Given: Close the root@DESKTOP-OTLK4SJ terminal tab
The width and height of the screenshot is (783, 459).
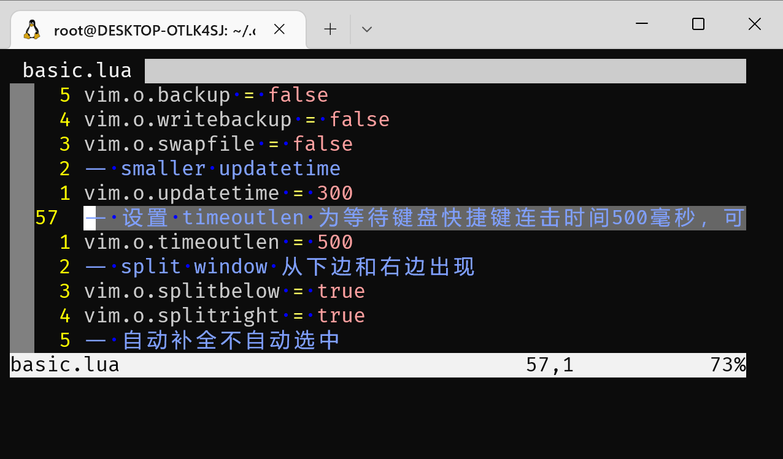Looking at the screenshot, I should [279, 29].
